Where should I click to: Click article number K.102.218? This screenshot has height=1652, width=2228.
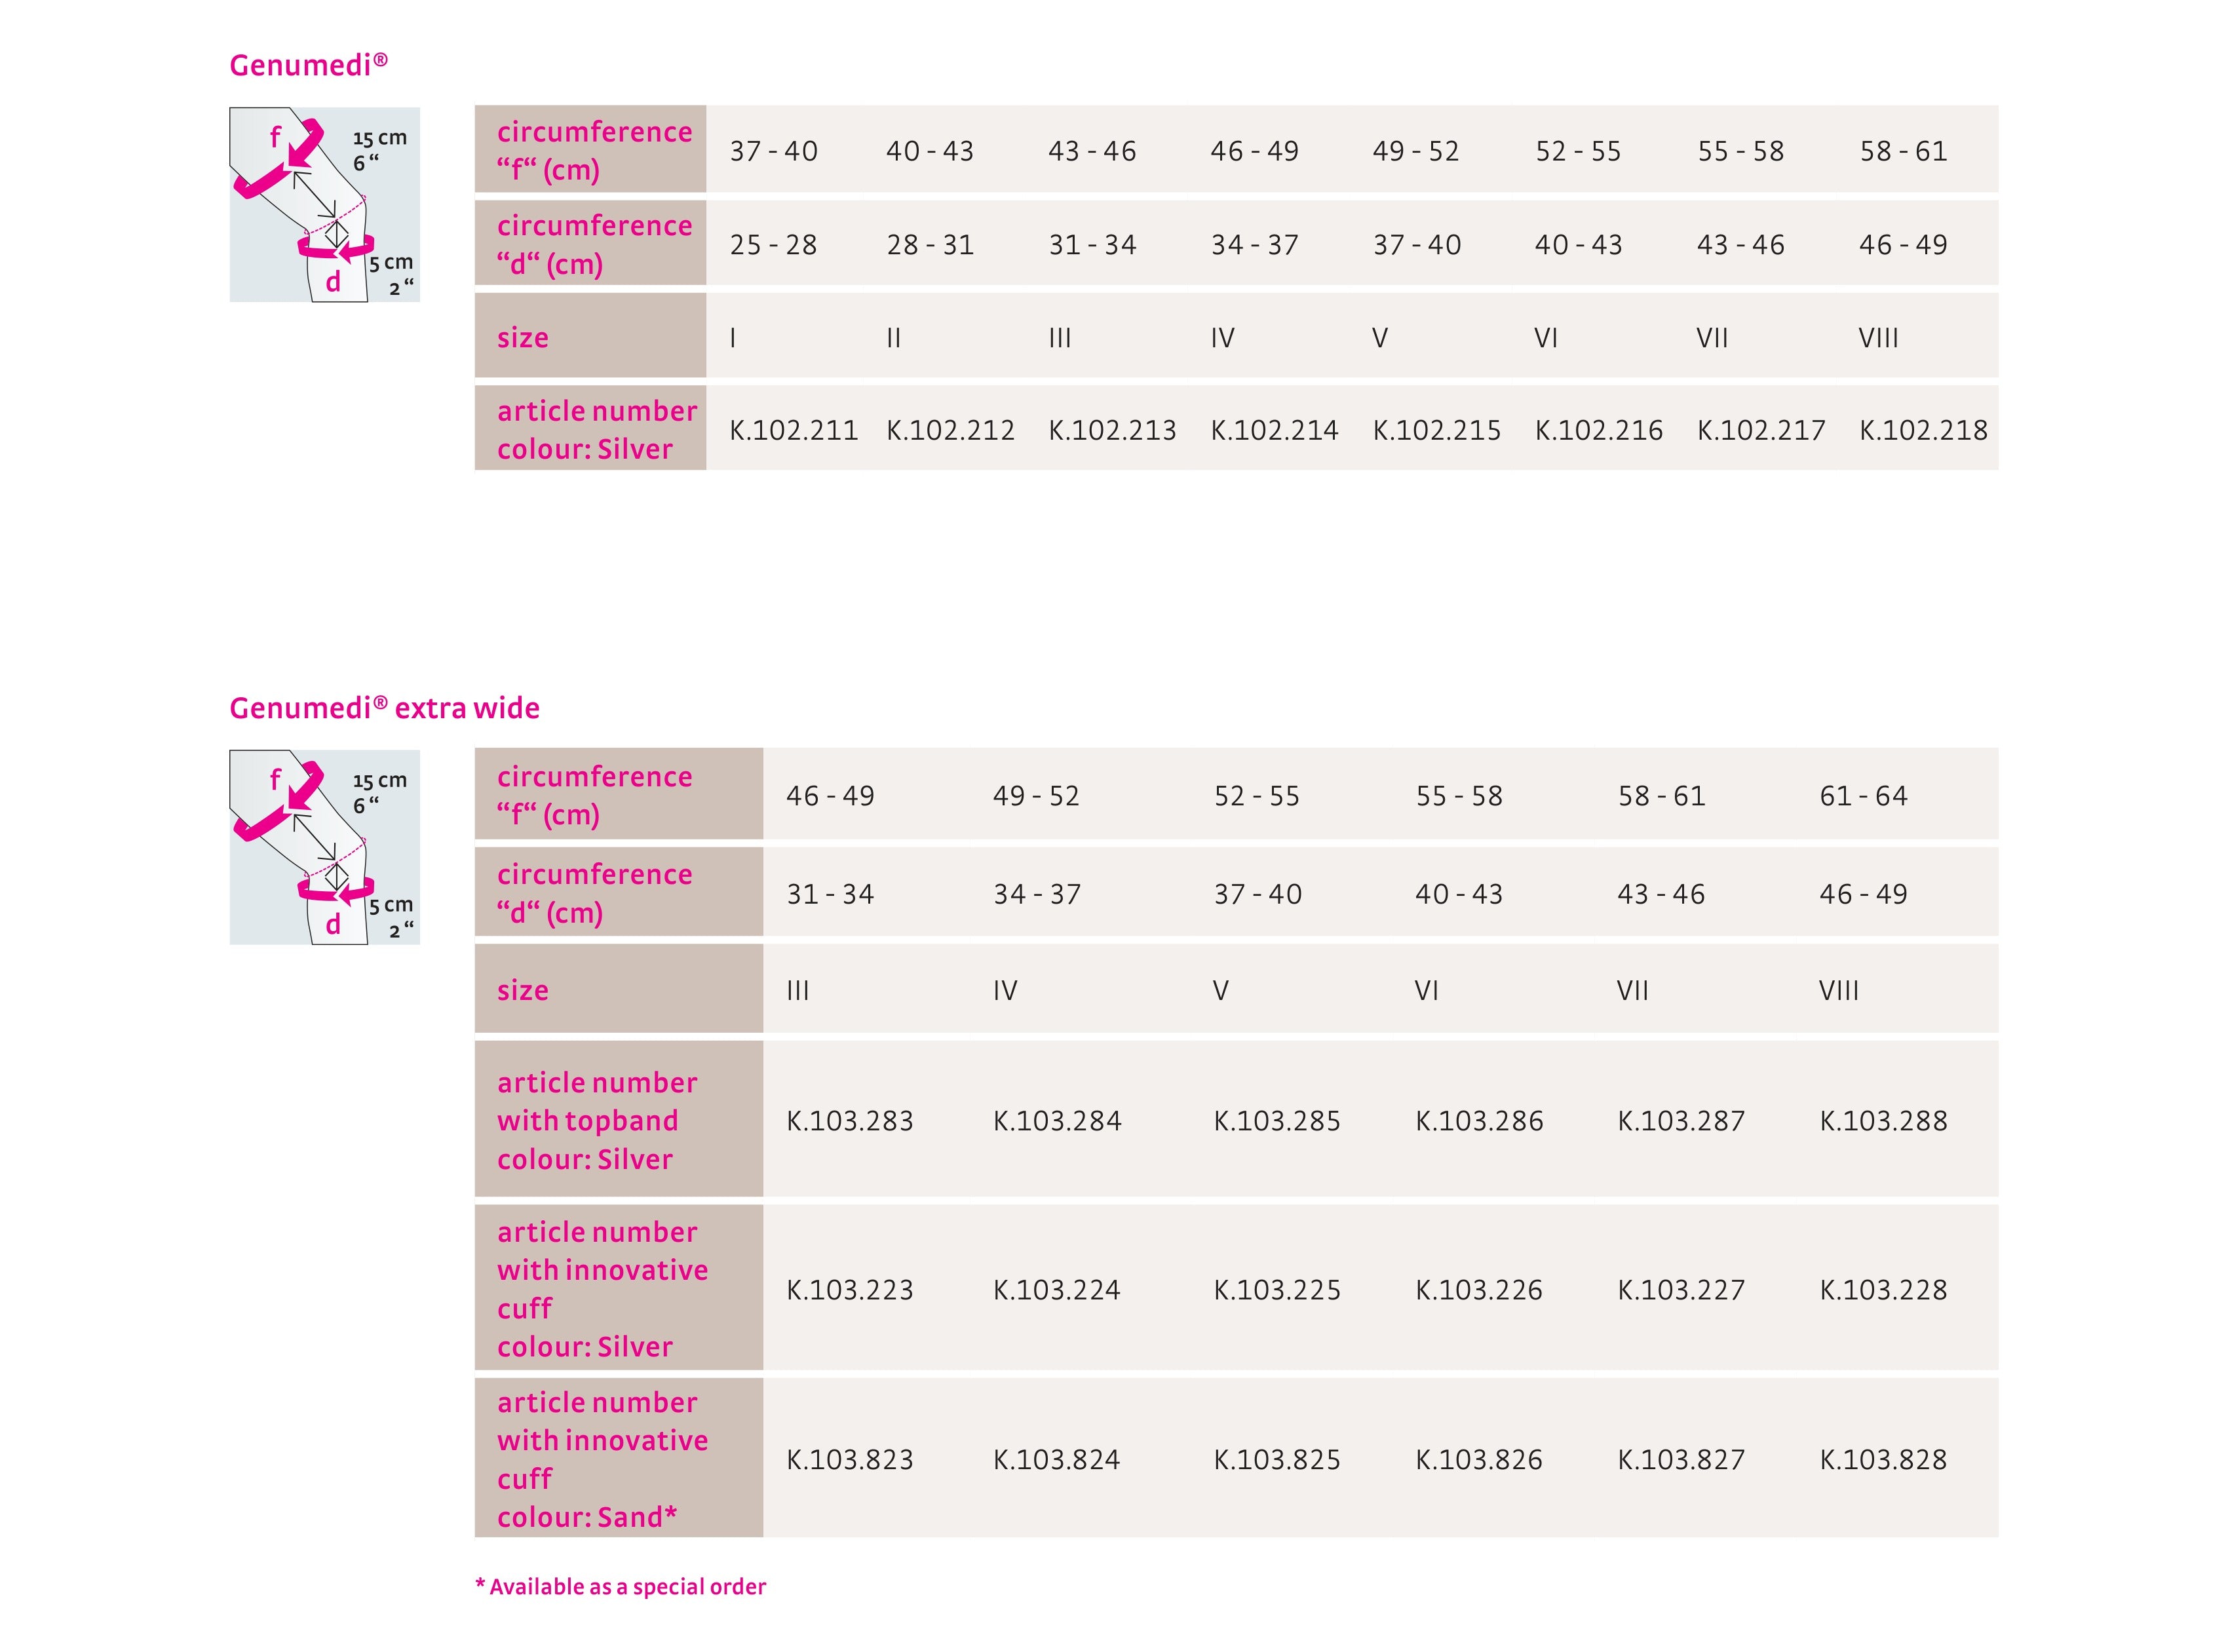[x=1923, y=430]
